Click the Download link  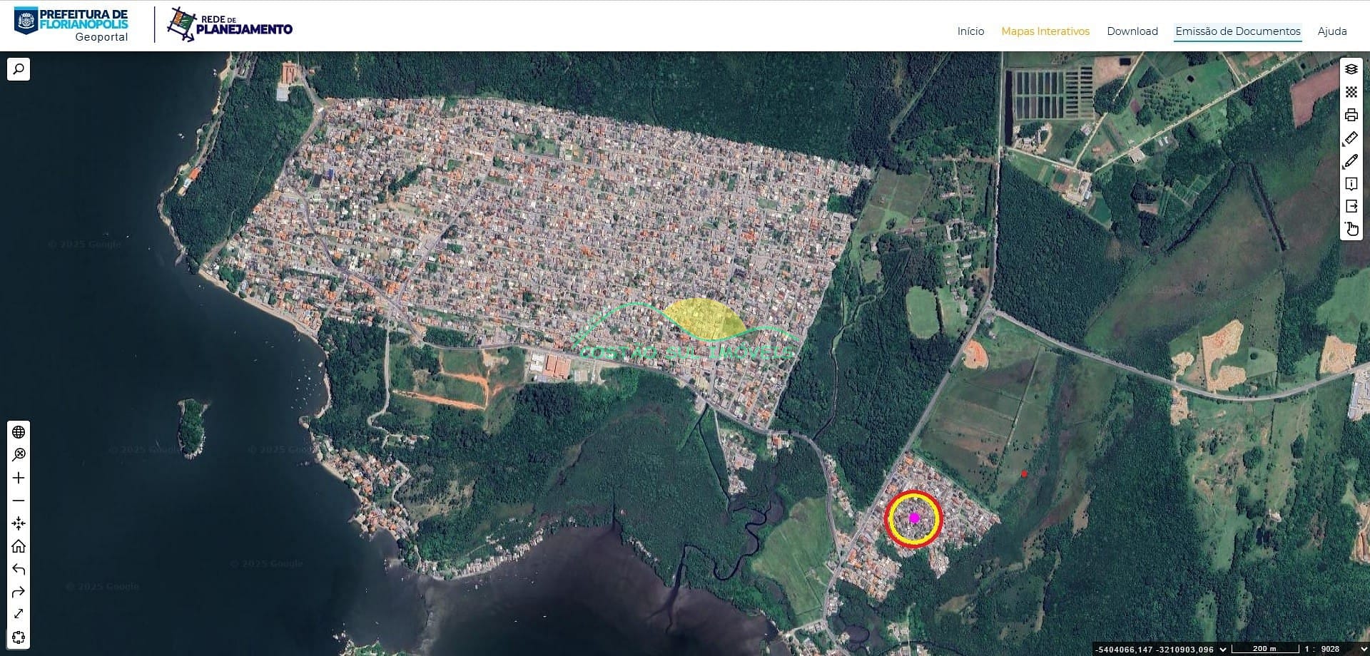click(1132, 31)
